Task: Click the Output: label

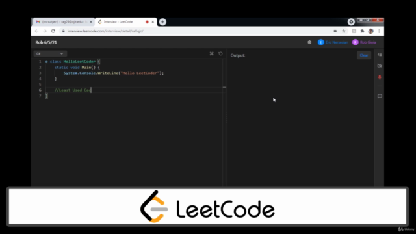Action: (238, 55)
